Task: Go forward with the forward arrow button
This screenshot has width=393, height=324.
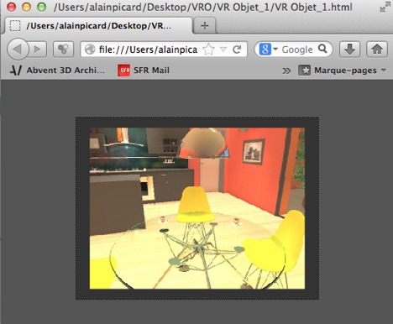Action: click(x=38, y=50)
